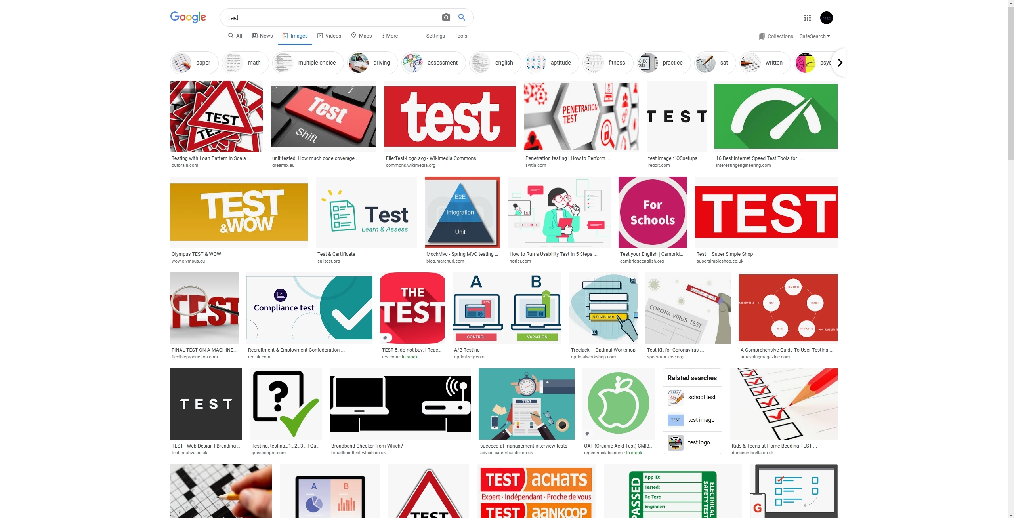Open Collections bookmark icon
This screenshot has height=518, width=1014.
[762, 36]
